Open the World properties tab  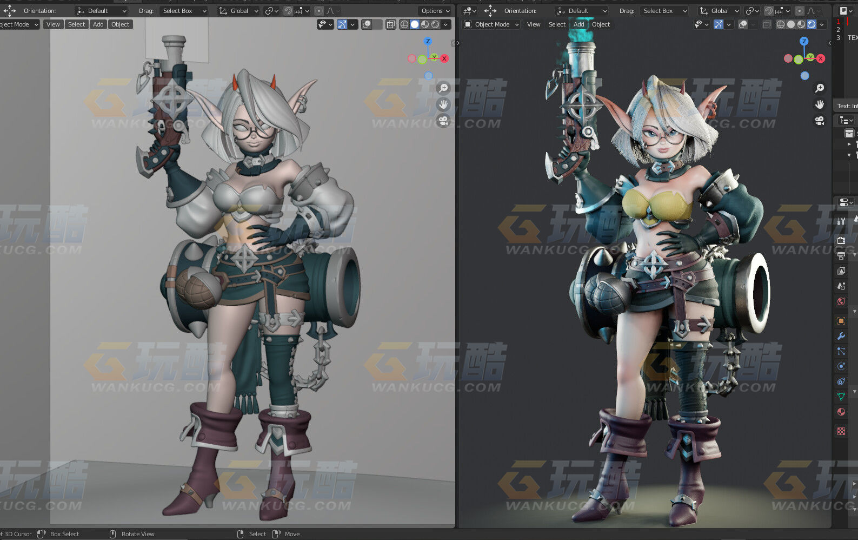[x=841, y=301]
